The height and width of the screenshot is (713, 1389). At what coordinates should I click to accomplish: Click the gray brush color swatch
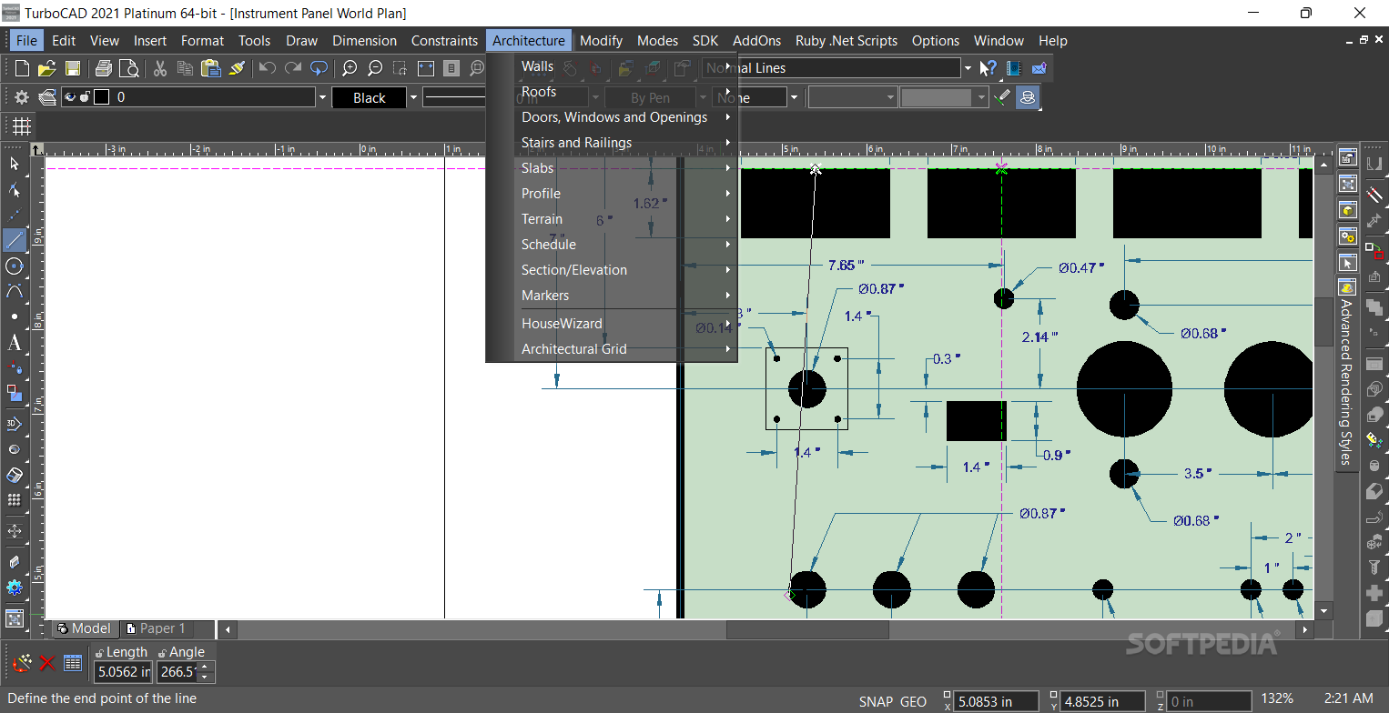(937, 97)
